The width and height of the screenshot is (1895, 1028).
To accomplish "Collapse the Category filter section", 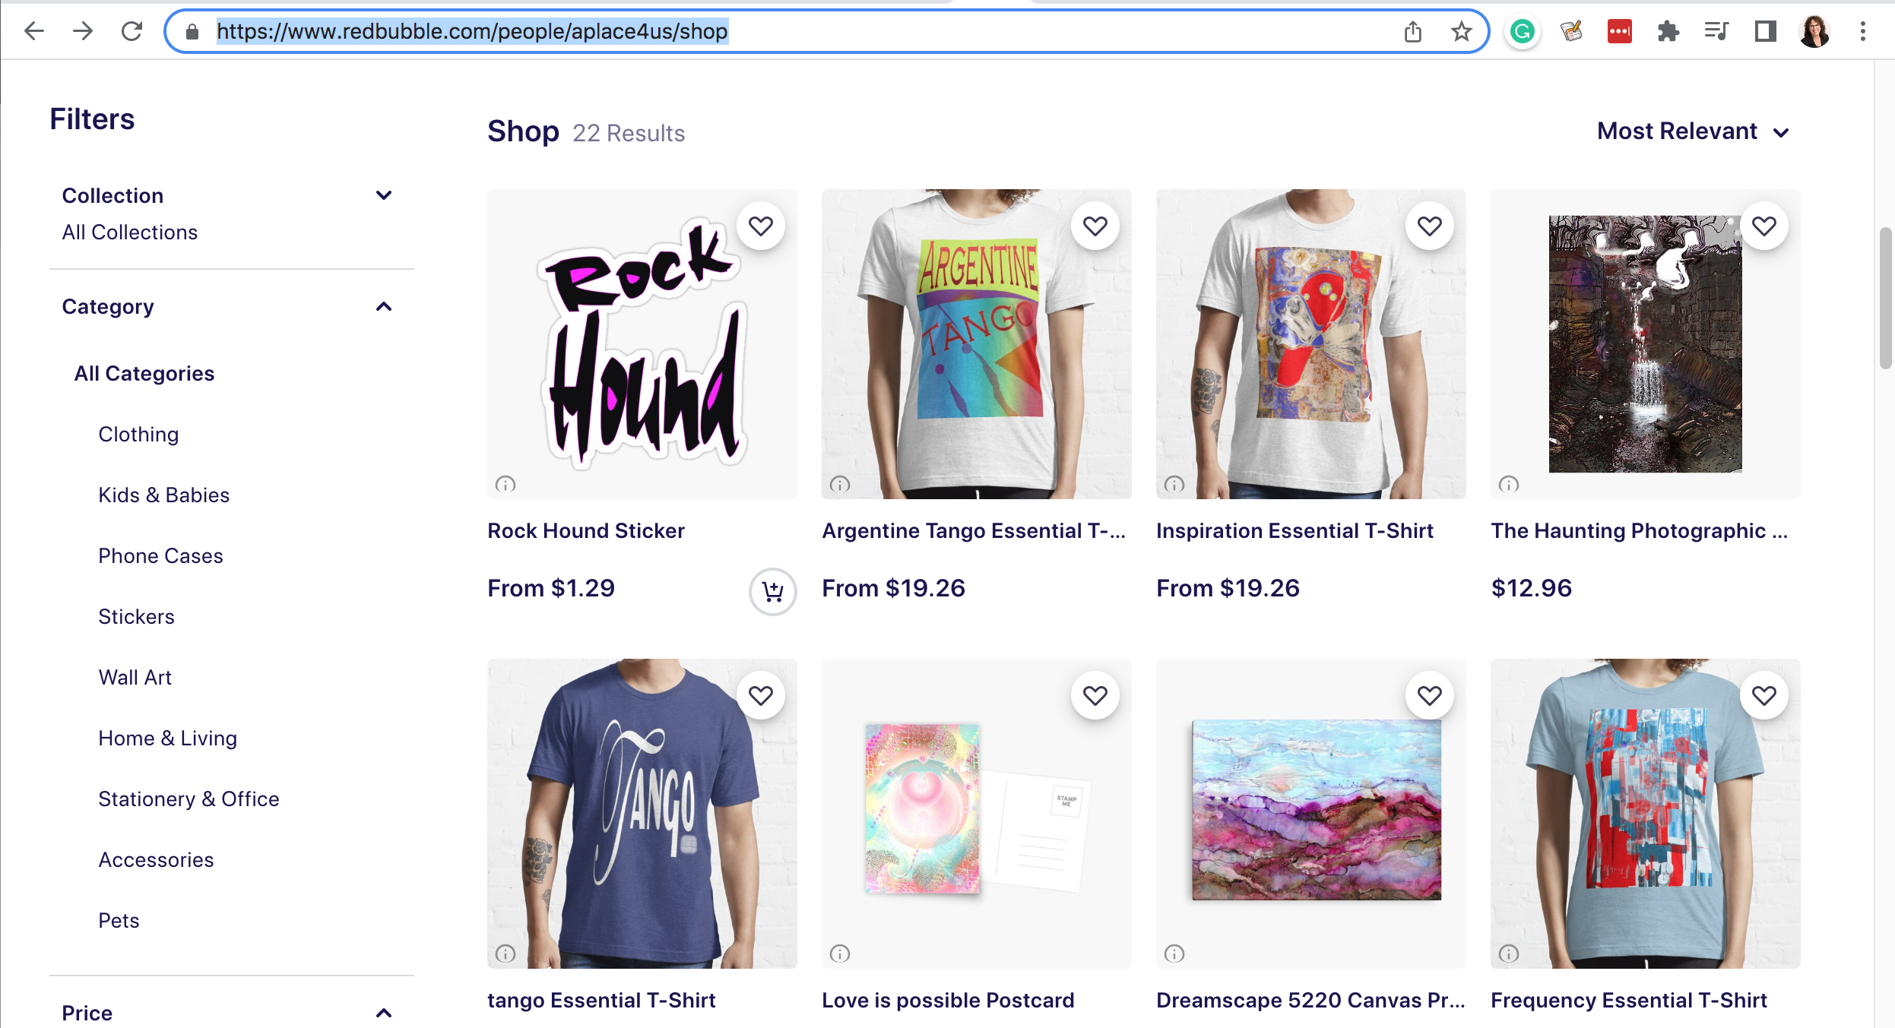I will (384, 306).
